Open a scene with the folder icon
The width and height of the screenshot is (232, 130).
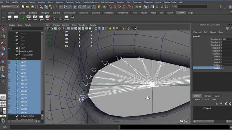pos(28,7)
